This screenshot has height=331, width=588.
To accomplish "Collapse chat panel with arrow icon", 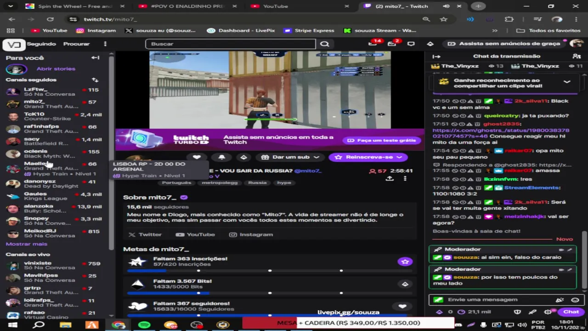I will point(436,56).
